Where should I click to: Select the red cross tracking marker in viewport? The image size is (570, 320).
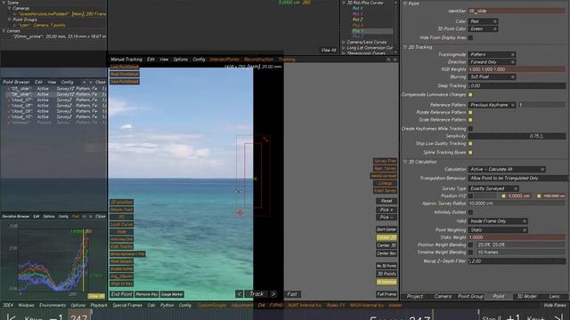tap(240, 212)
